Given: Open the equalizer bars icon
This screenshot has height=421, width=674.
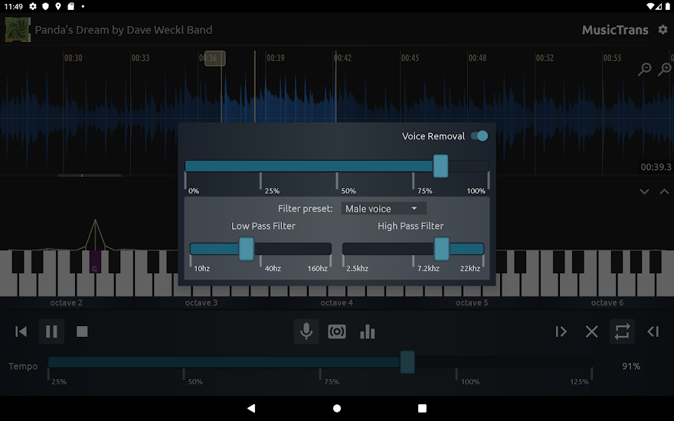Looking at the screenshot, I should pos(368,331).
